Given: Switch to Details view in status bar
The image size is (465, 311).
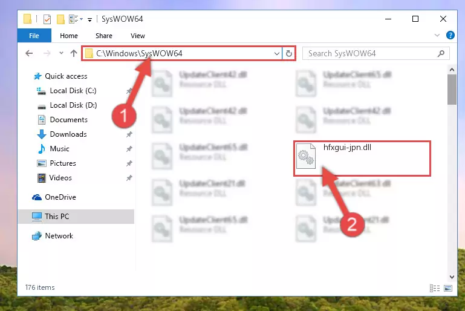Looking at the screenshot, I should (435, 288).
